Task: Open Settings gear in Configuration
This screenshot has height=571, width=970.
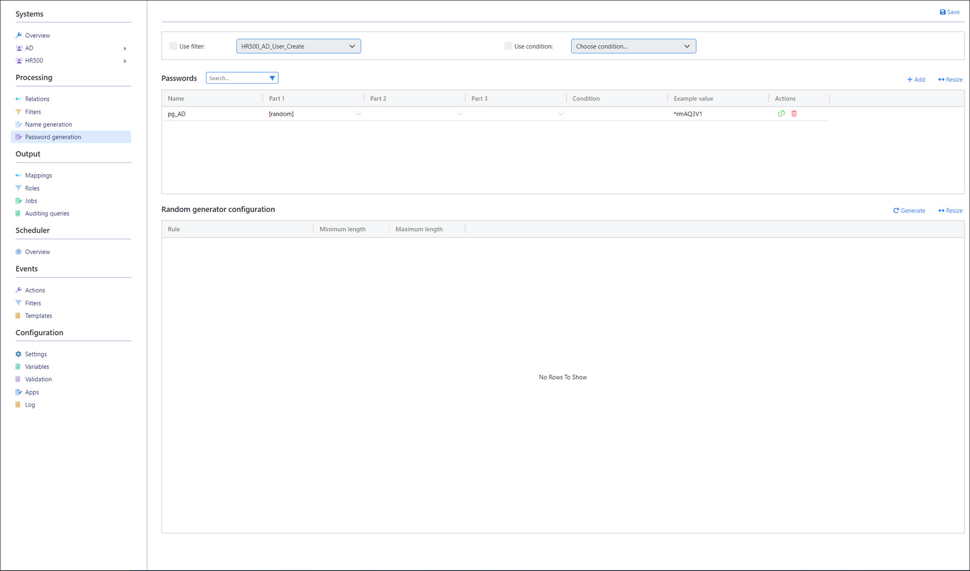Action: pyautogui.click(x=19, y=354)
